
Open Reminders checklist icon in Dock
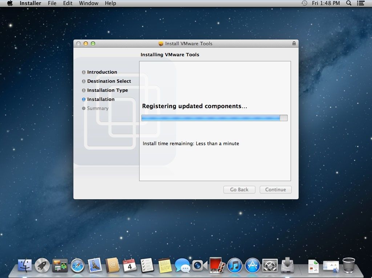(x=147, y=265)
